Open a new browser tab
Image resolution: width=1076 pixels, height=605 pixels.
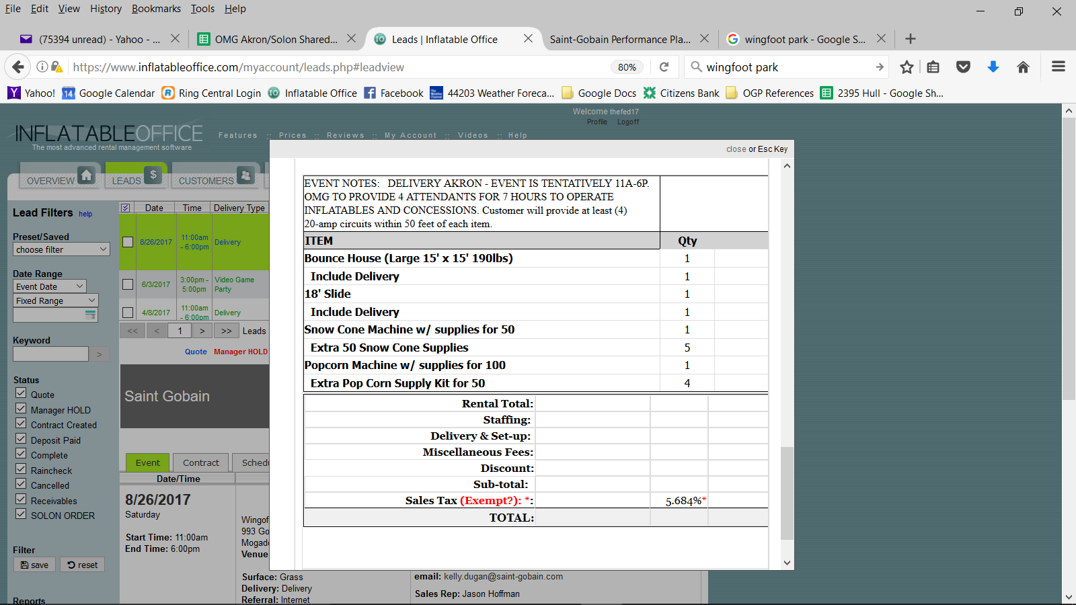(x=911, y=39)
